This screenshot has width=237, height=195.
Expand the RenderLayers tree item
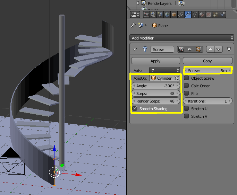pyautogui.click(x=138, y=3)
